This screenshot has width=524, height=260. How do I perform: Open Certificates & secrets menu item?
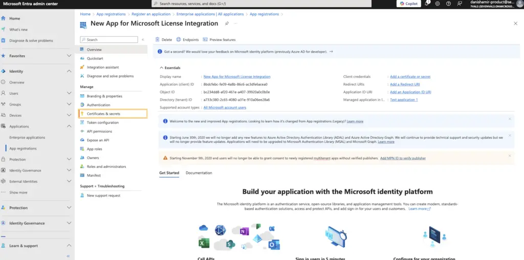[103, 114]
